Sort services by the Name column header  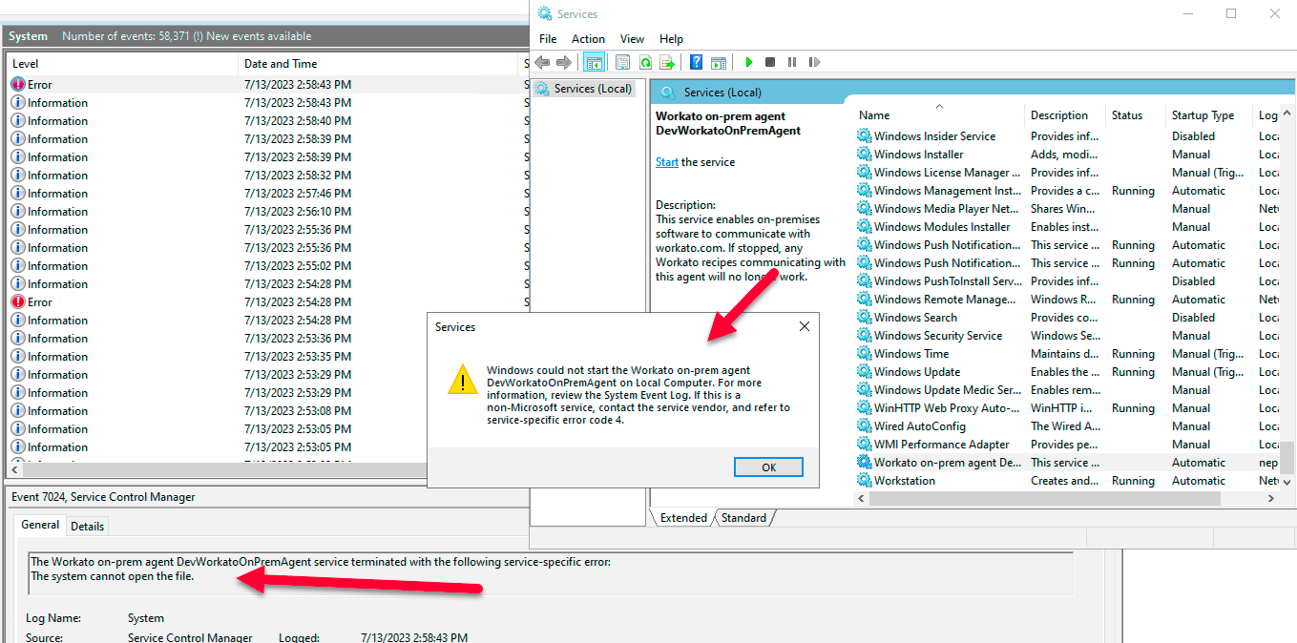point(874,115)
